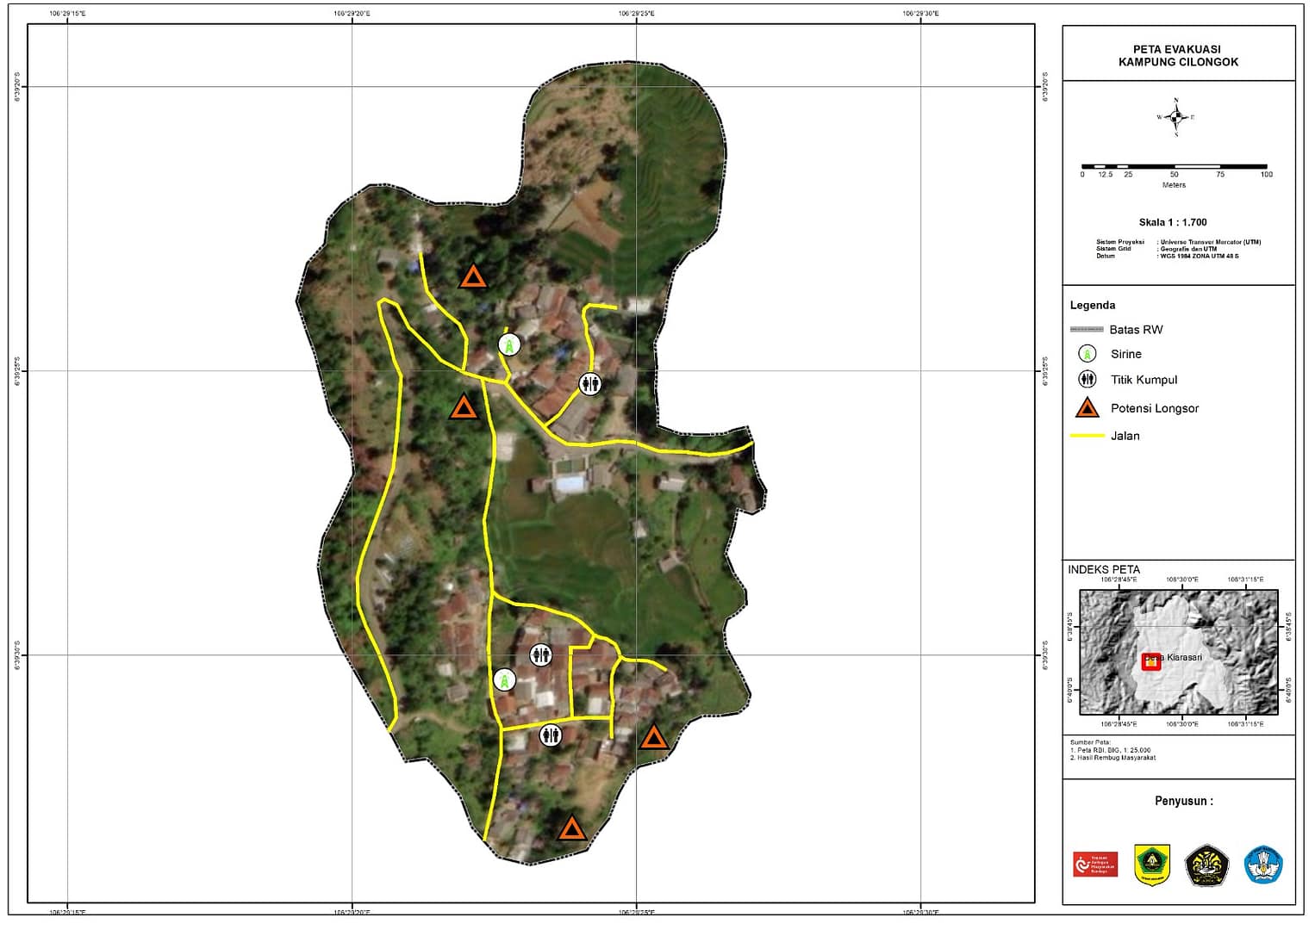Click the Sirine symbol in the legend
The width and height of the screenshot is (1315, 930).
(x=1088, y=354)
